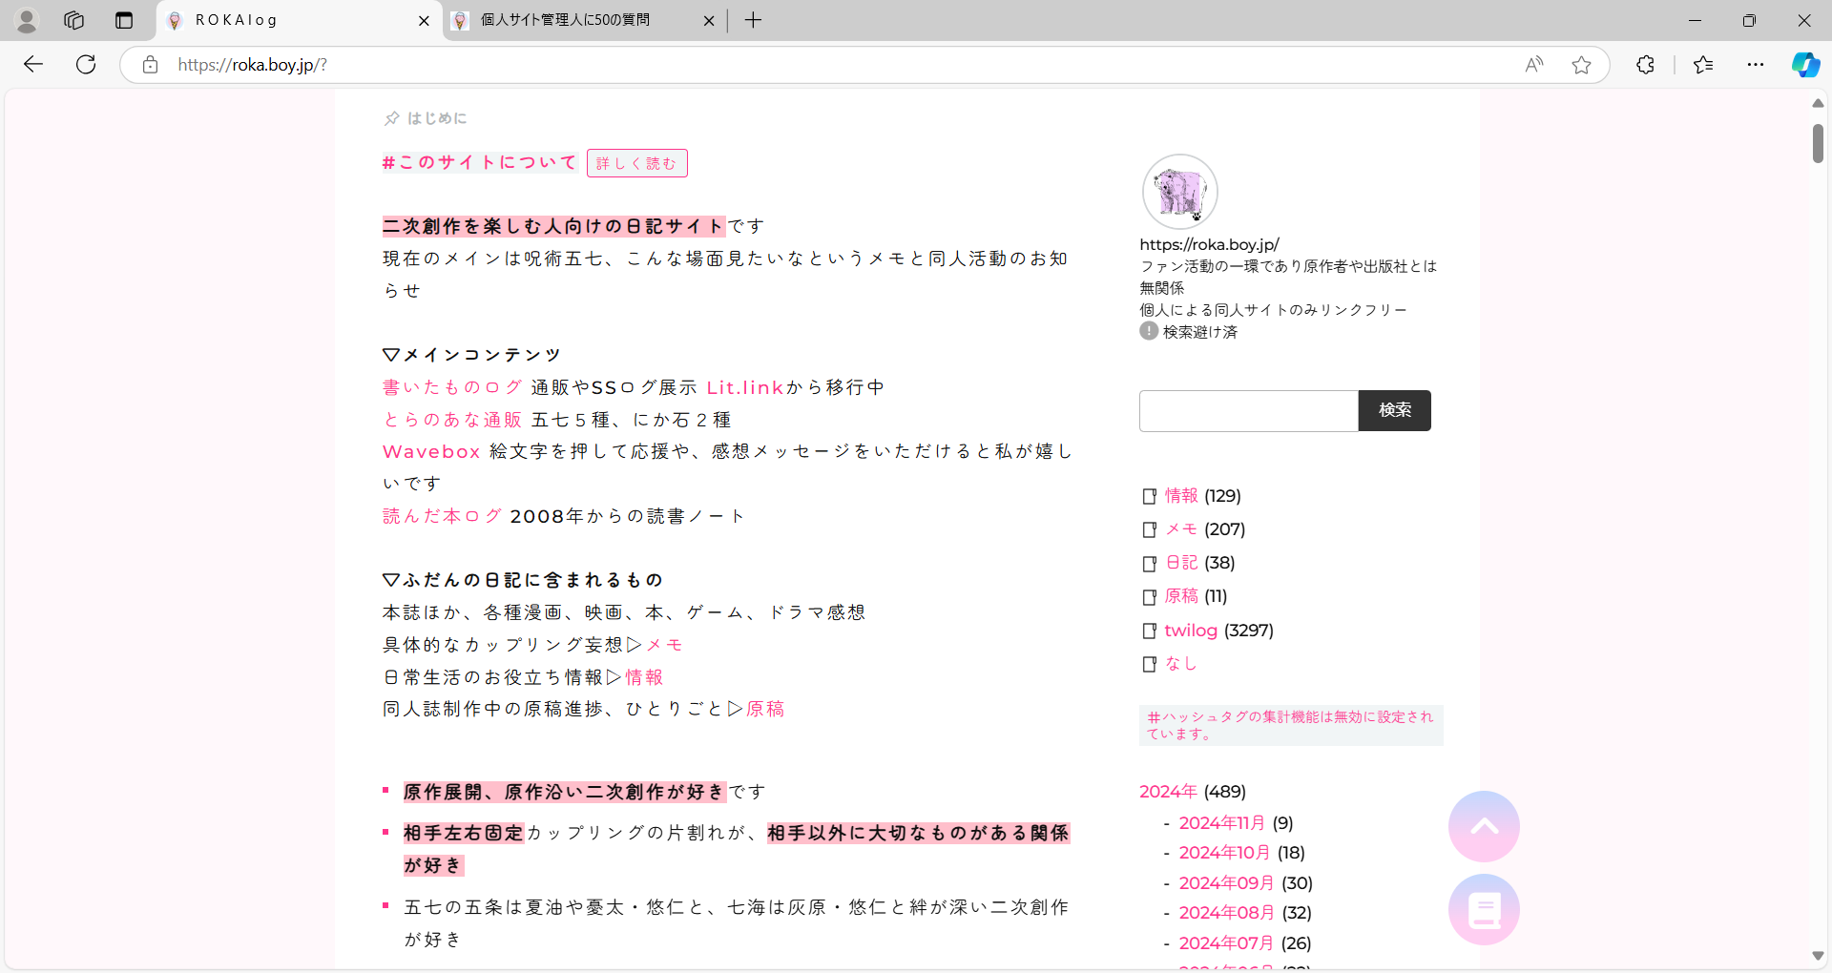Click the pink scroll-to-top arrow button

click(1484, 826)
